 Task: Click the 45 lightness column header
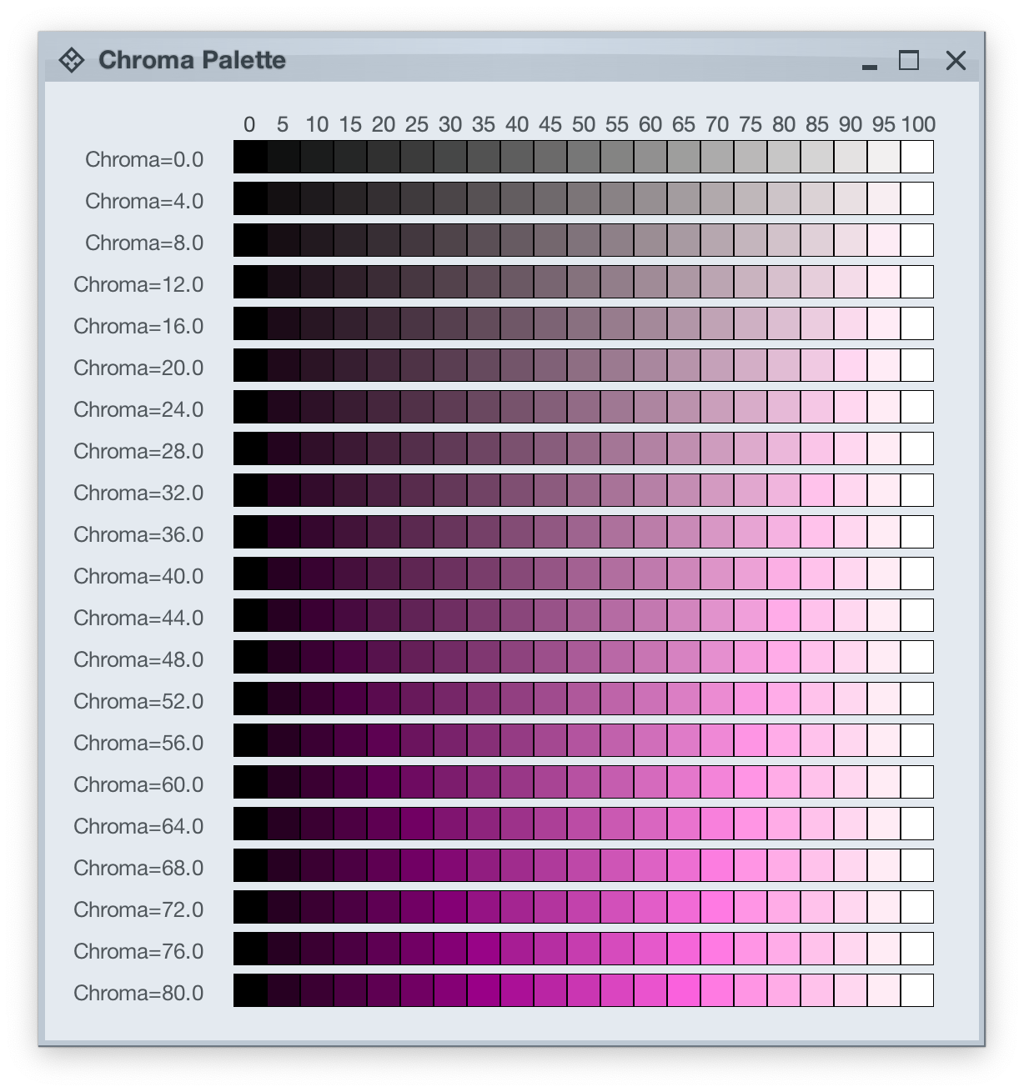pos(550,124)
